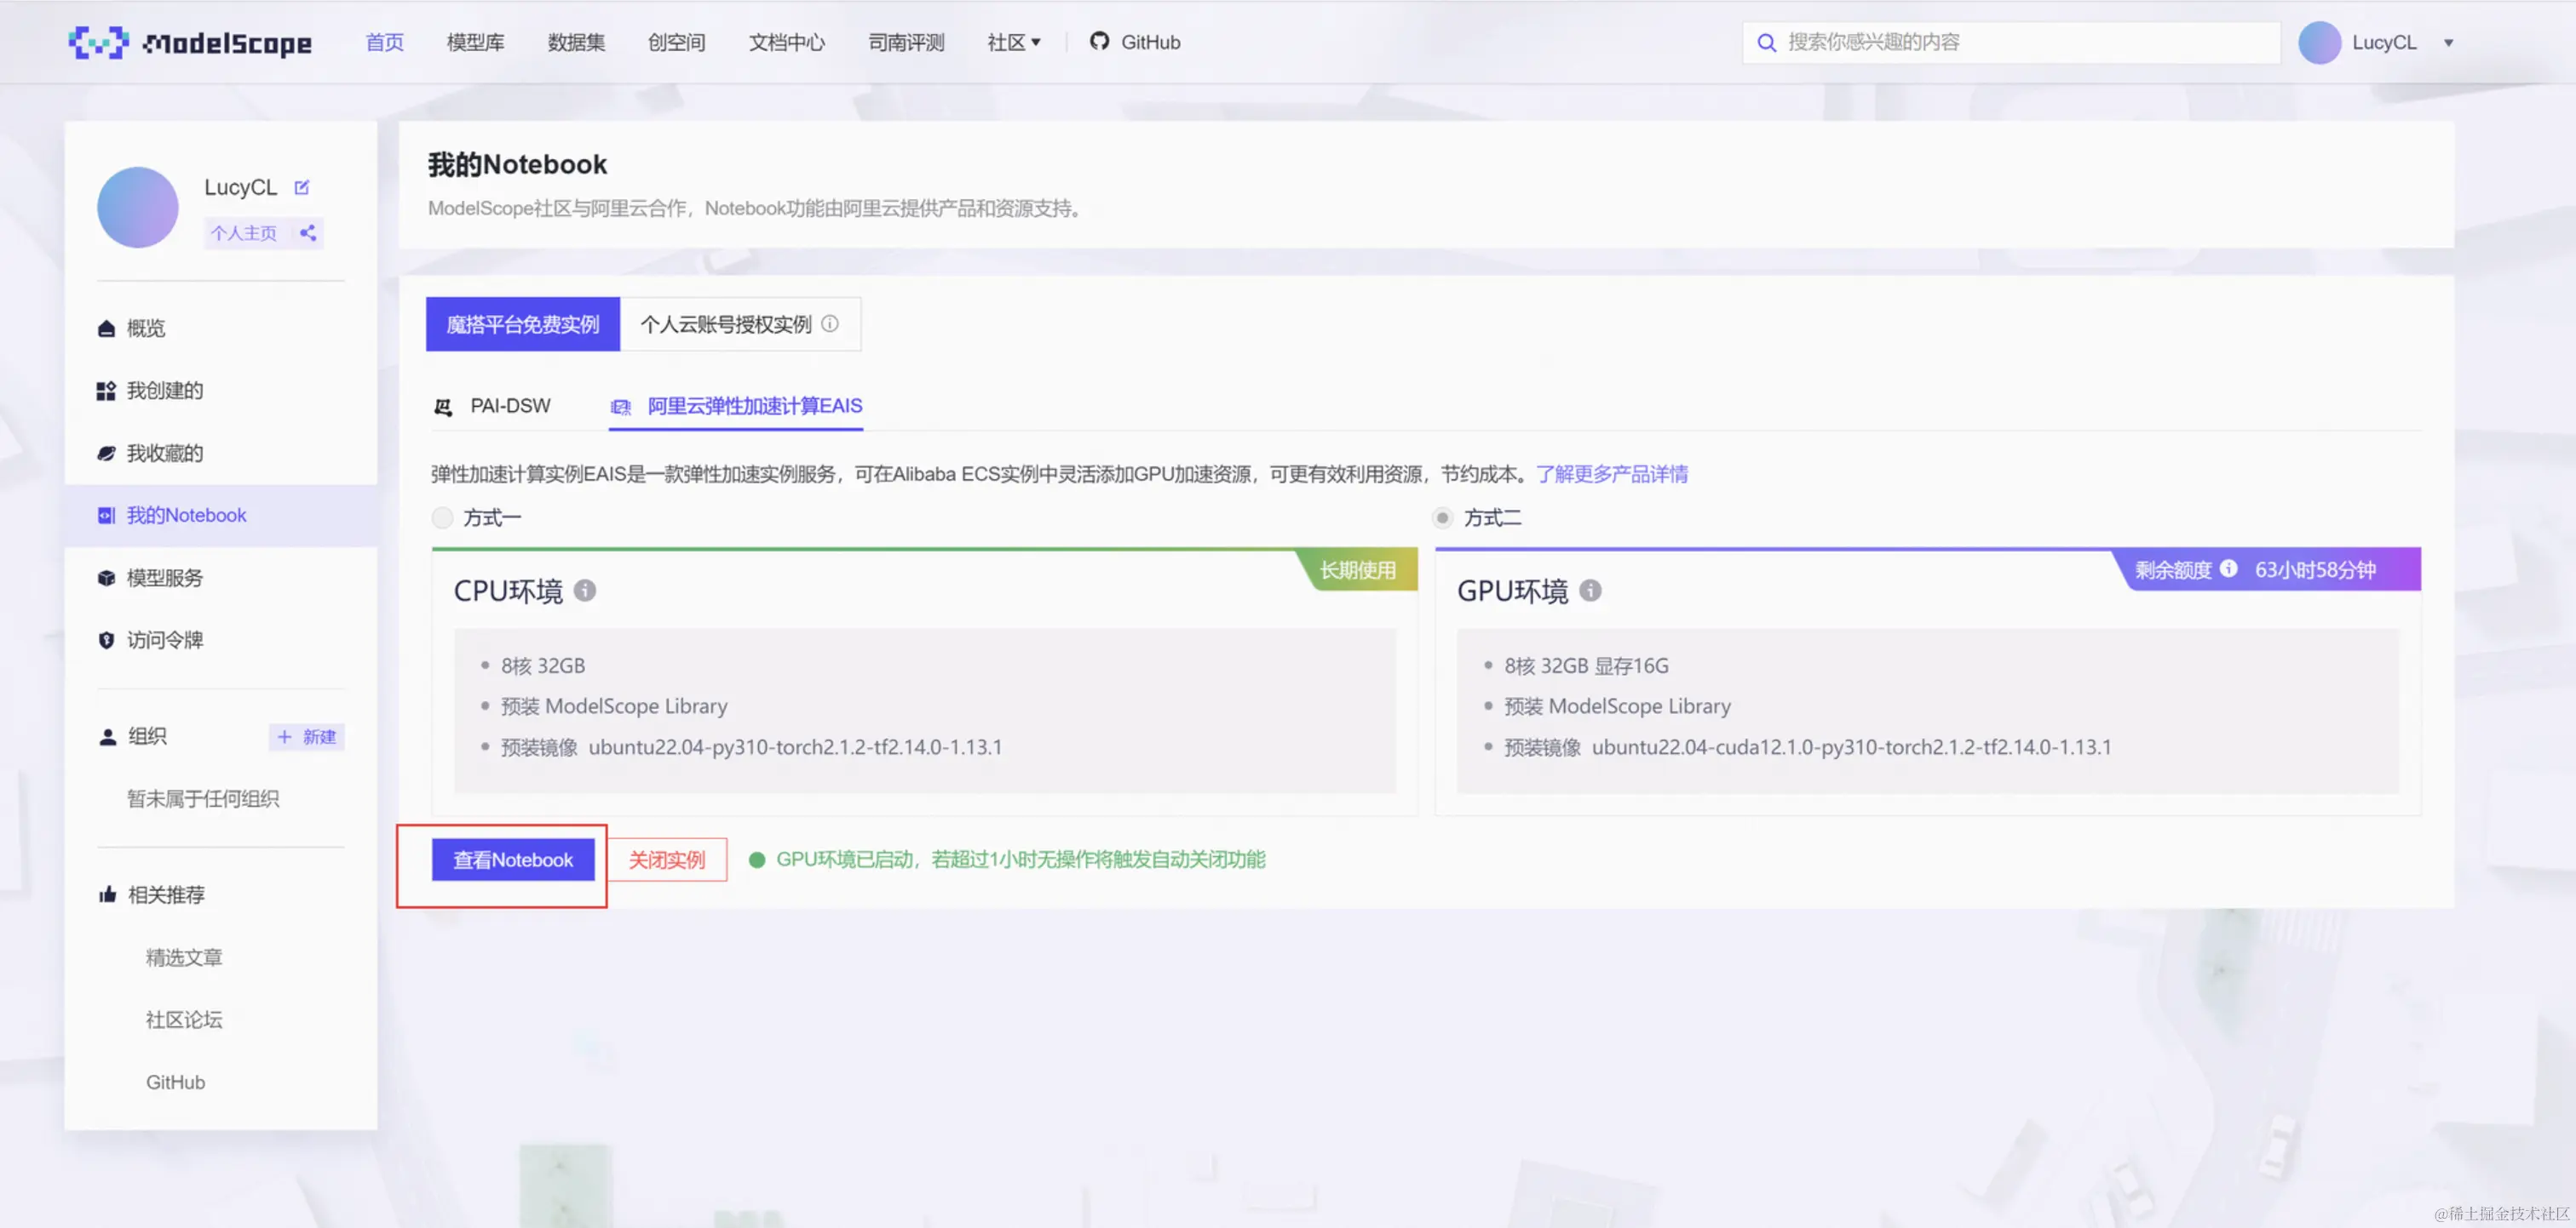Click the 新建 organization button
Screen dimensions: 2576x1228
click(307, 736)
